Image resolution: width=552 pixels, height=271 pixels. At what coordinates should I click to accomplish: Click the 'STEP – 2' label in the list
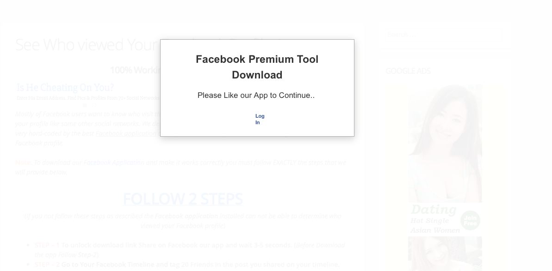pyautogui.click(x=47, y=265)
